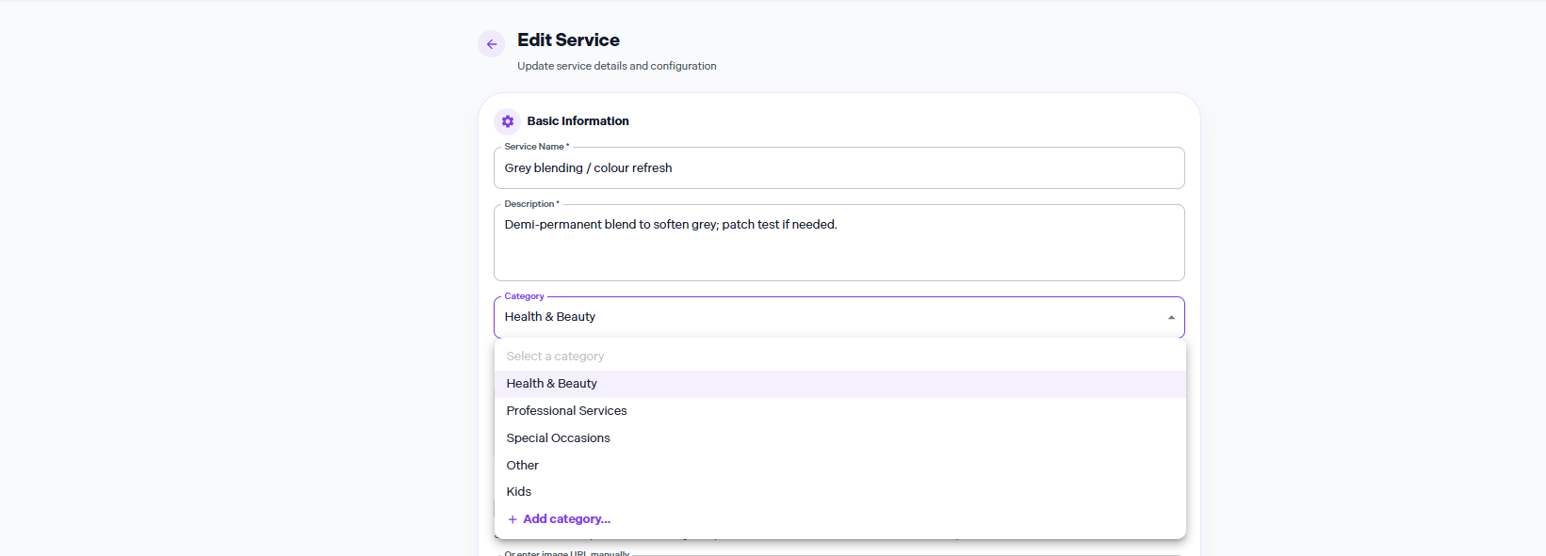Screen dimensions: 1546x556
Task: Click the Edit Service heading
Action: [568, 40]
